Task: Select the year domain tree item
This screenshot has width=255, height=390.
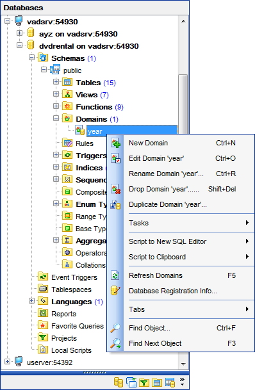Action: (x=132, y=131)
